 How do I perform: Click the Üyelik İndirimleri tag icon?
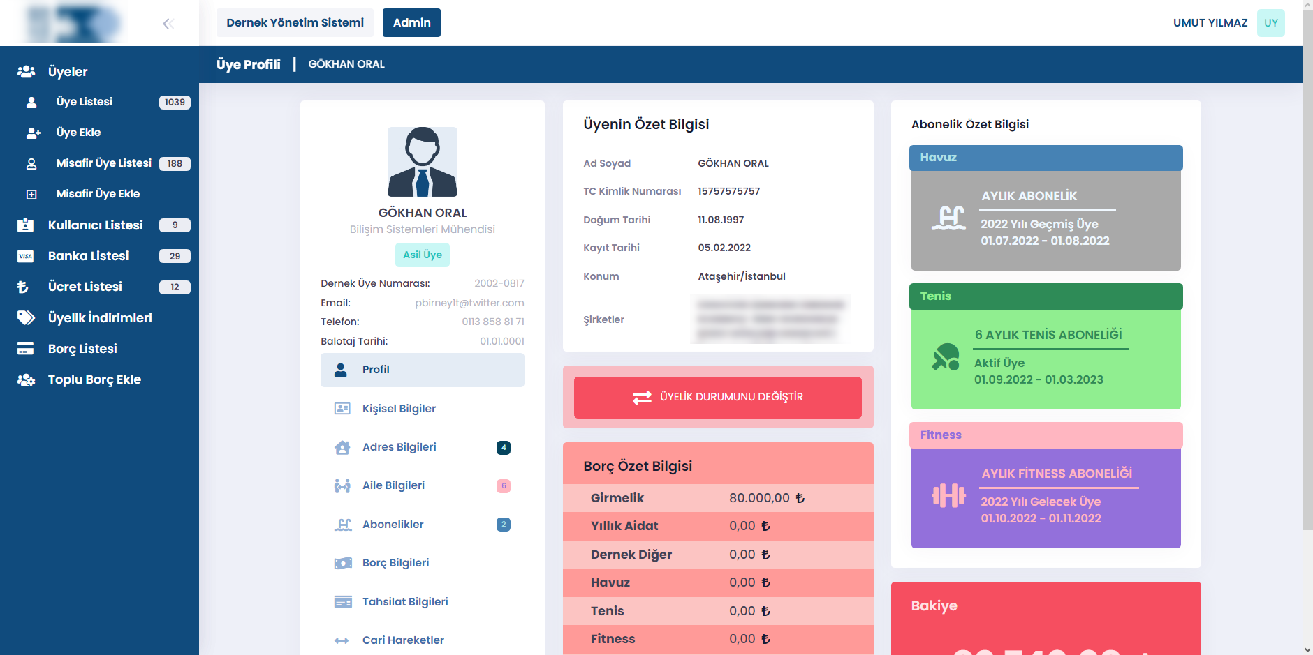(x=26, y=318)
